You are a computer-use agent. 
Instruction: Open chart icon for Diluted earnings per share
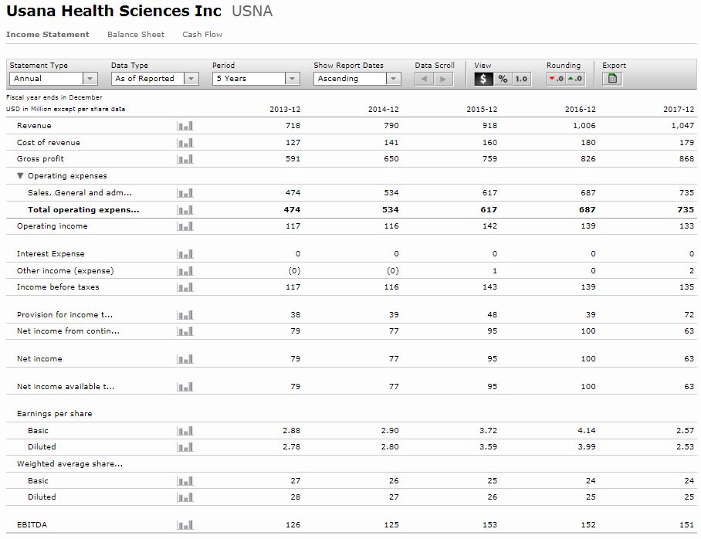click(x=185, y=447)
